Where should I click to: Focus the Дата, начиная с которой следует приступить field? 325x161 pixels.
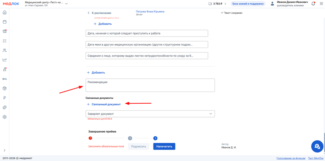(147, 33)
